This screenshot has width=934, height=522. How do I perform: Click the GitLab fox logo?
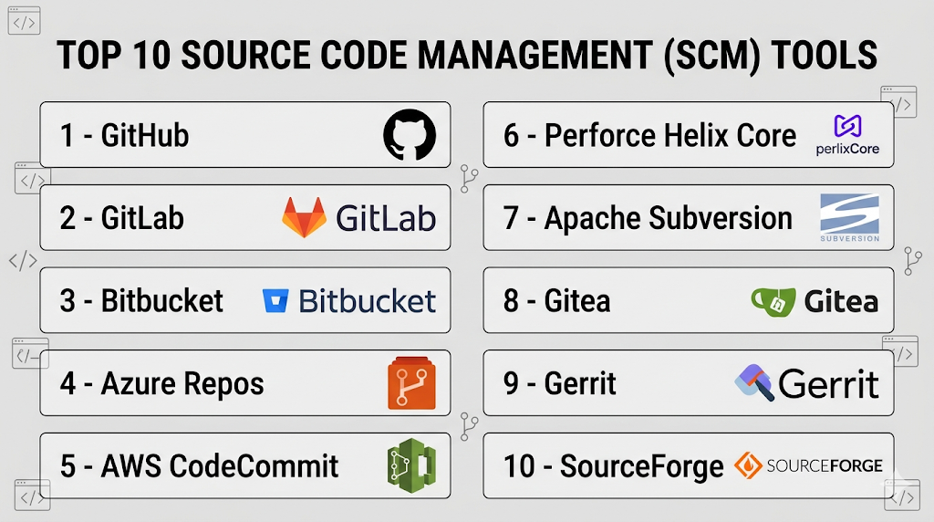(x=304, y=218)
